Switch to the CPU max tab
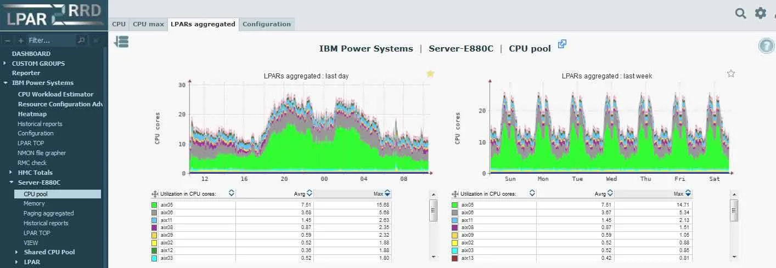The image size is (776, 268). point(148,24)
